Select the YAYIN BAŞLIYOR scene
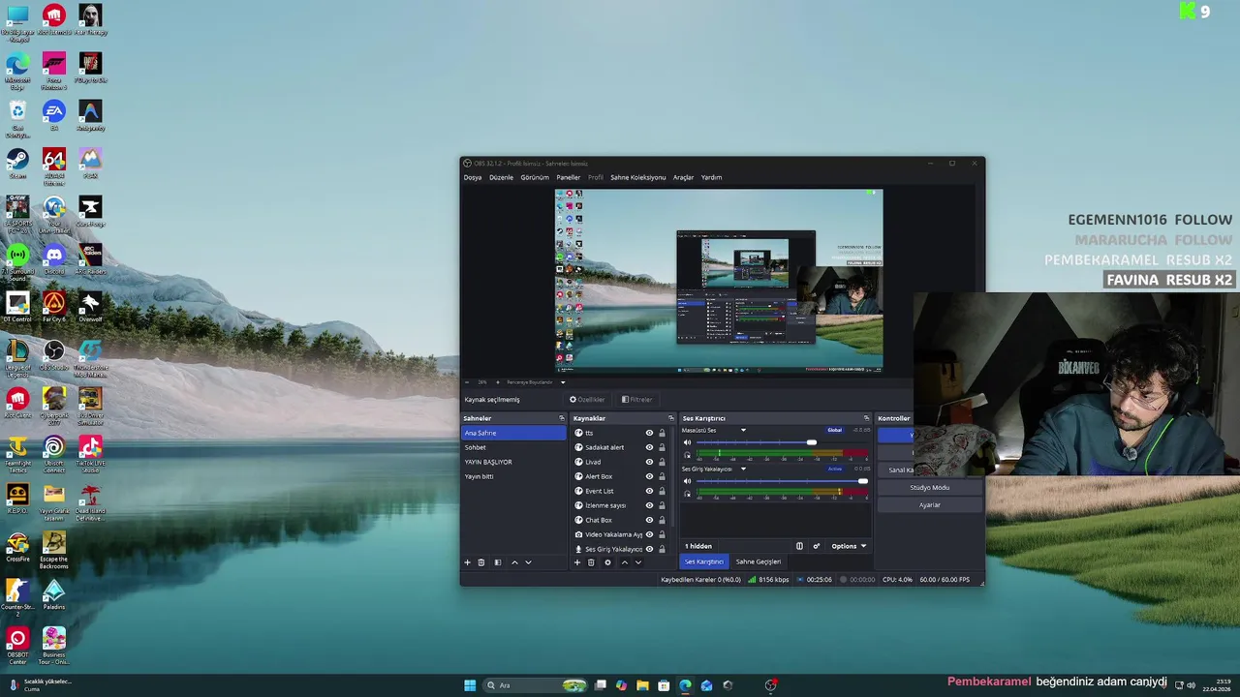Image resolution: width=1240 pixels, height=697 pixels. tap(513, 462)
